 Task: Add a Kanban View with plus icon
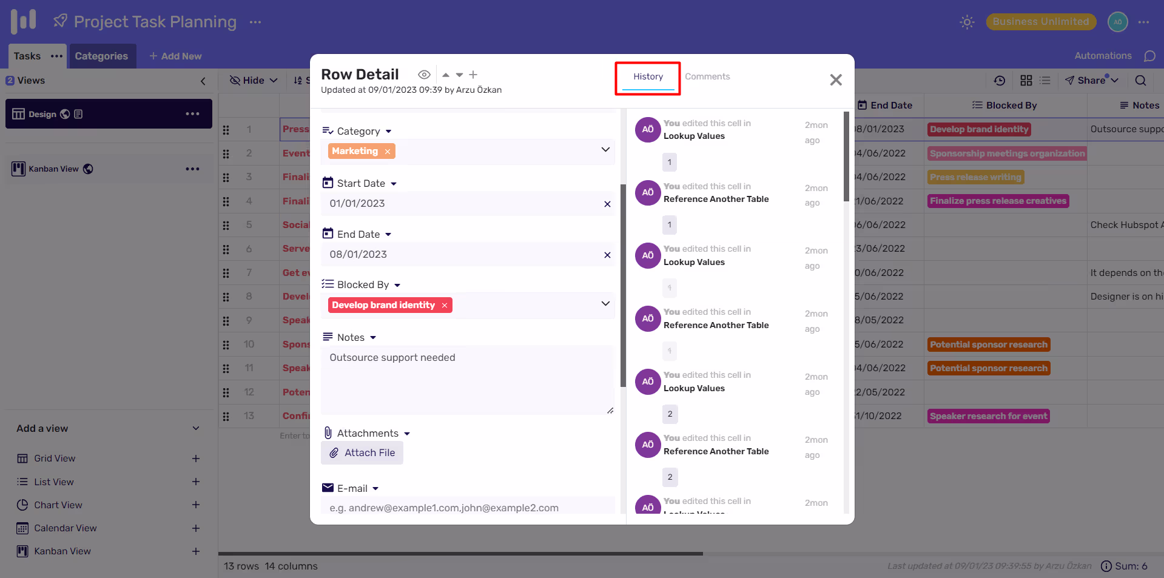[196, 551]
